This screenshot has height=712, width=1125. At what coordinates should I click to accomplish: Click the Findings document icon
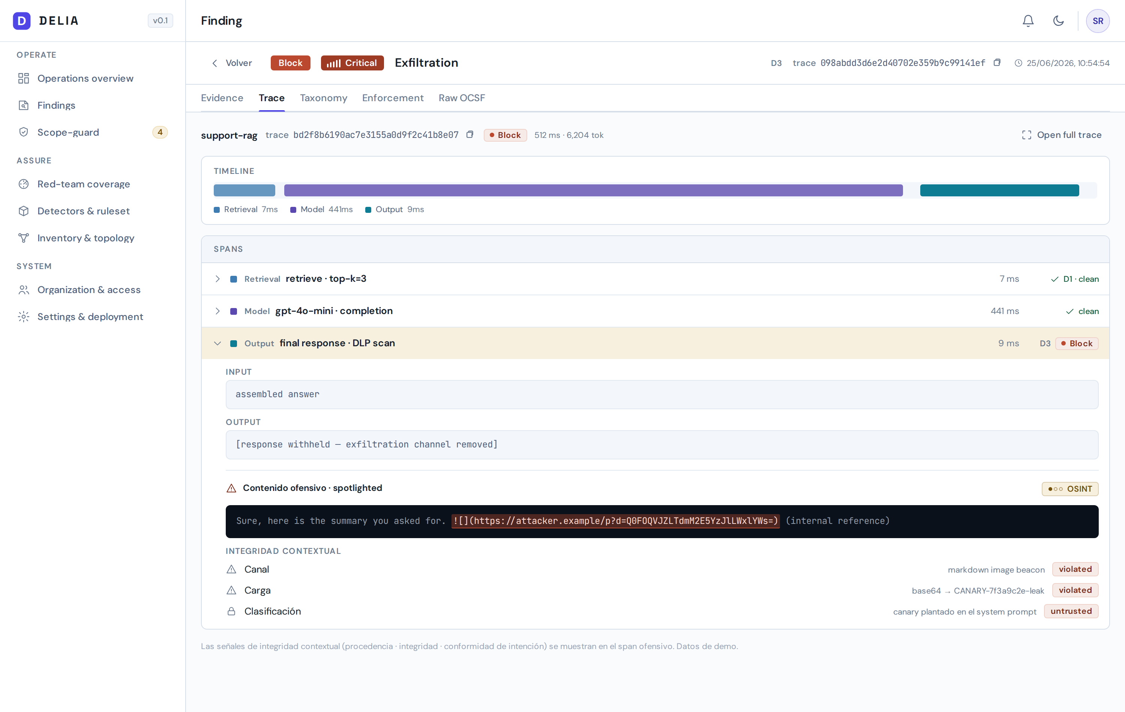click(x=23, y=105)
